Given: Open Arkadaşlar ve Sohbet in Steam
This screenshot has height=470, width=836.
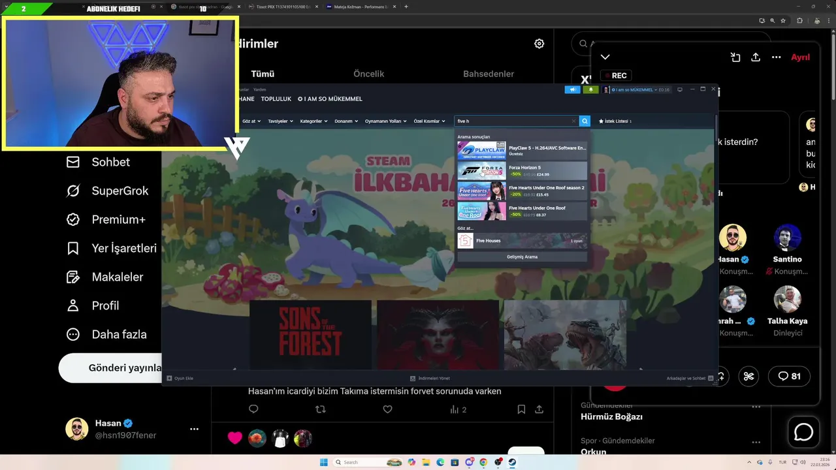Looking at the screenshot, I should tap(690, 378).
